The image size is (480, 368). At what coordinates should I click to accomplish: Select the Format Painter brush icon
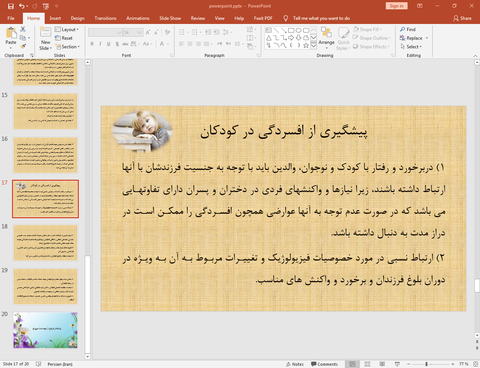(23, 46)
